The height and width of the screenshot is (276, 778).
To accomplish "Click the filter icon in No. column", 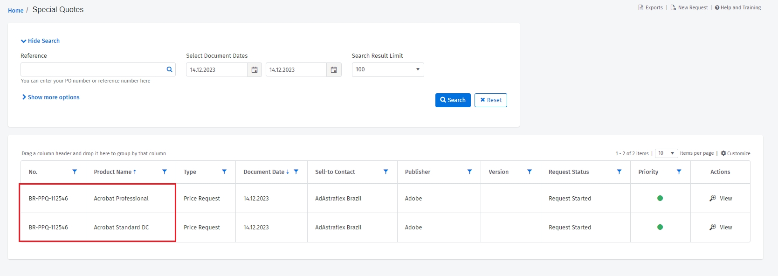I will point(75,172).
